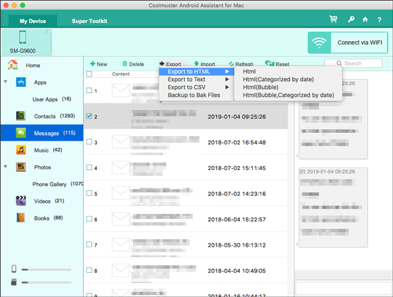Click the home icon in top bar
The width and height of the screenshot is (393, 297).
(x=365, y=19)
